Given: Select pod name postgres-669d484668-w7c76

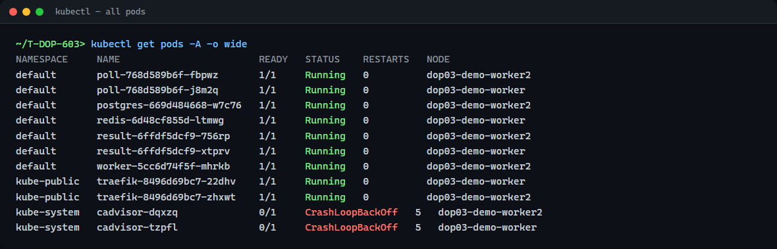Looking at the screenshot, I should coord(169,106).
